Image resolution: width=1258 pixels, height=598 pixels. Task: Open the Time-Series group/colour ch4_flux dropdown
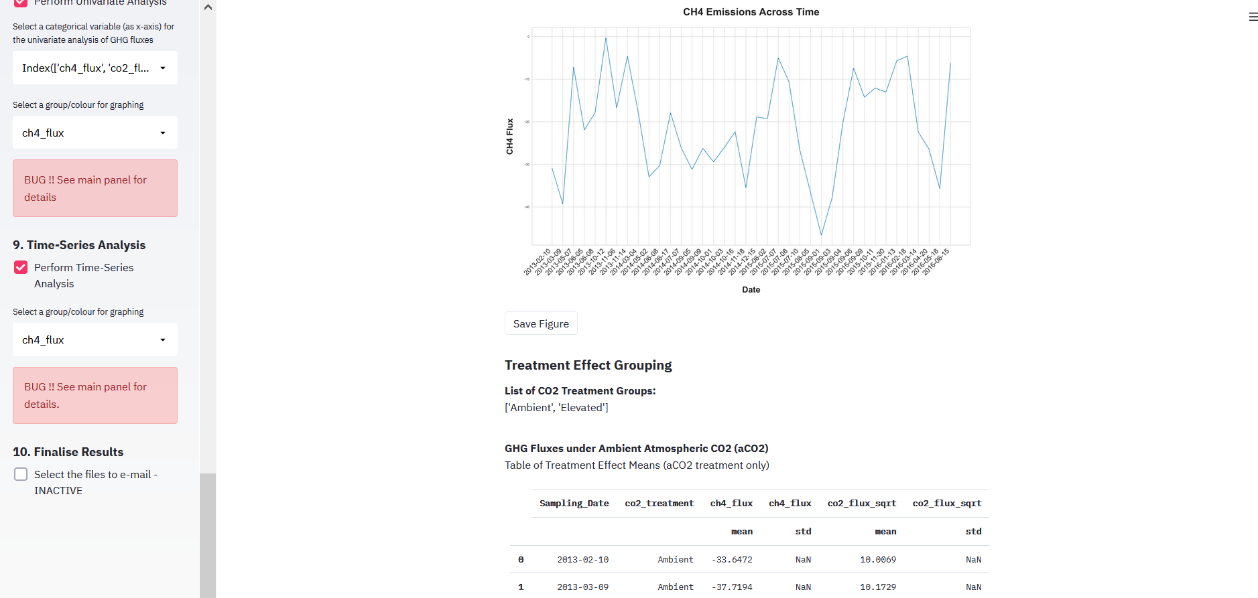[x=95, y=340]
